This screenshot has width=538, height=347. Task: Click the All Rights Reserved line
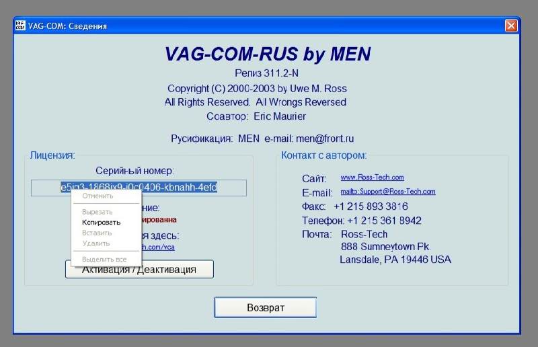pos(255,102)
